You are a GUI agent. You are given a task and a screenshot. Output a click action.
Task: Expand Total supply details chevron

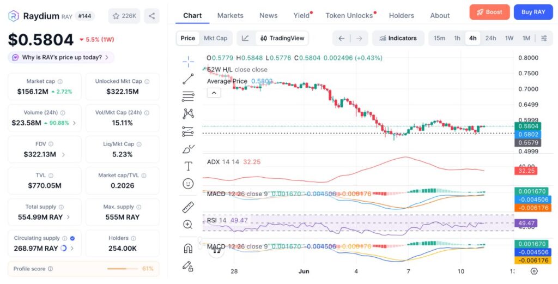(68, 217)
